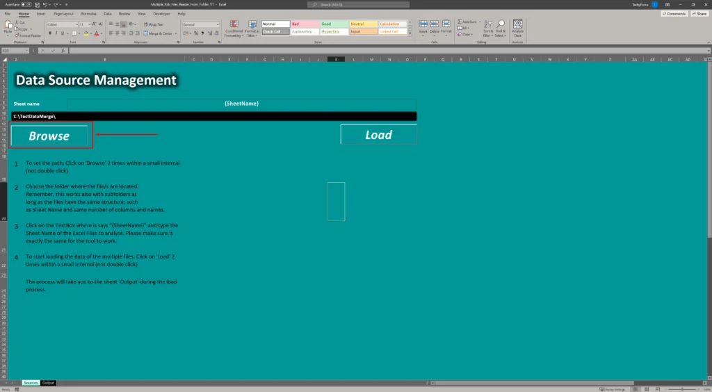Toggle italic formatting with the I icon
The image size is (712, 392).
coord(55,33)
